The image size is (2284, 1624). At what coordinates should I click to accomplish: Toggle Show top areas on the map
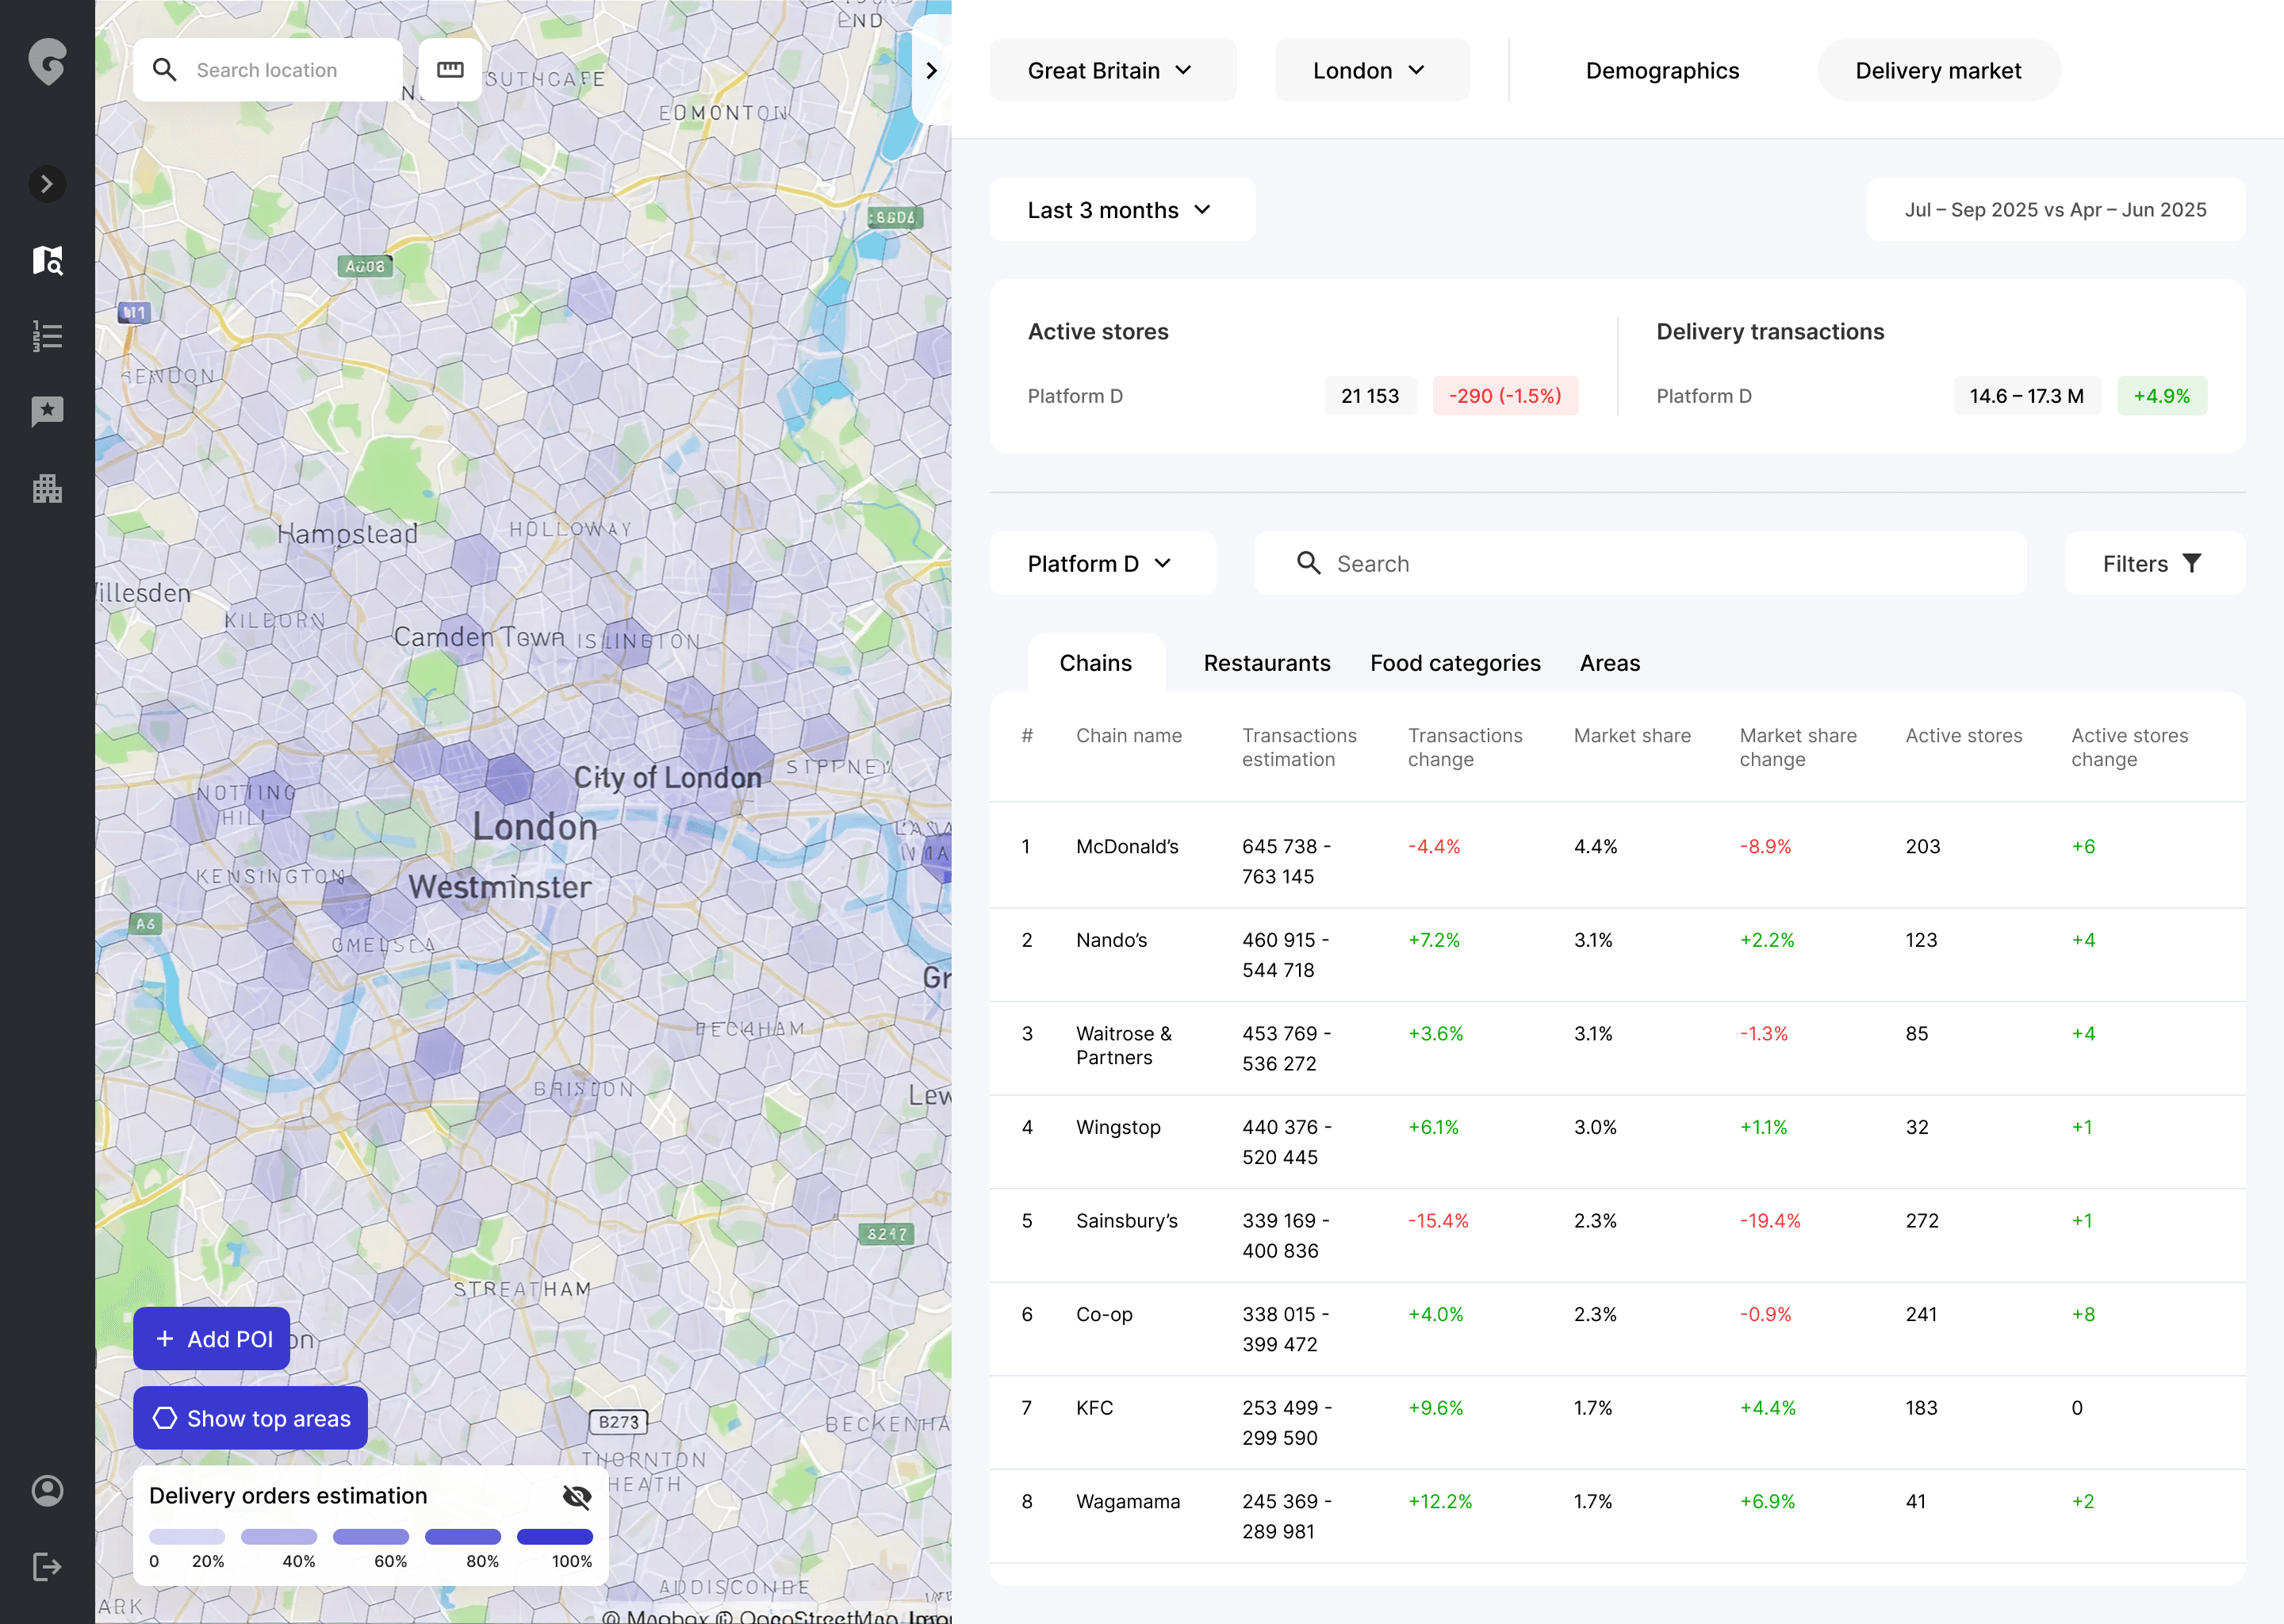(250, 1418)
